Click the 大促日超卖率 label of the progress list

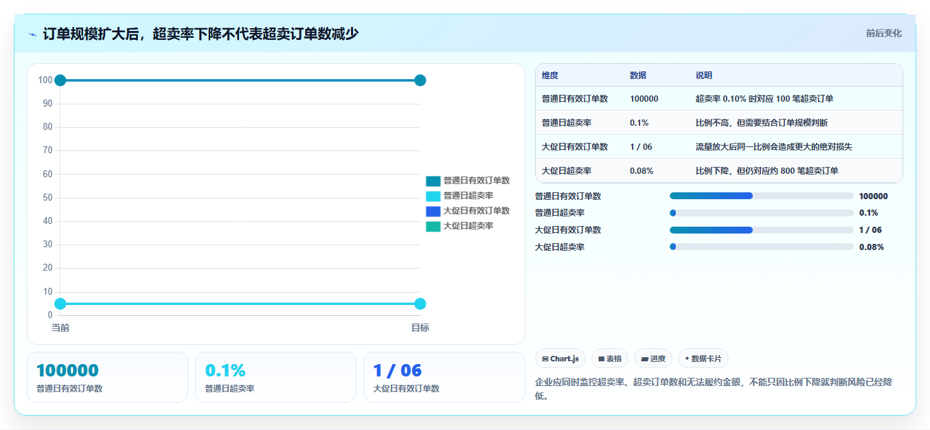click(560, 247)
